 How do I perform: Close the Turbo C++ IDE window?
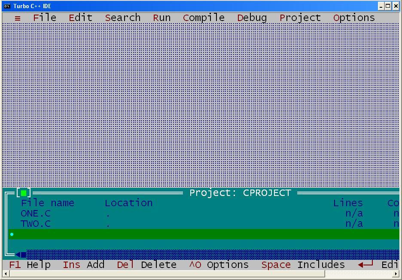pyautogui.click(x=396, y=6)
